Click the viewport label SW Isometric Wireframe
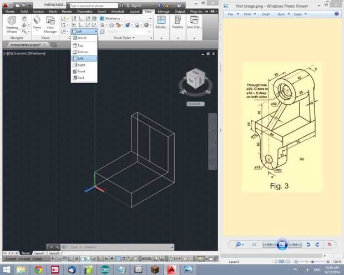The image size is (344, 275). [24, 53]
